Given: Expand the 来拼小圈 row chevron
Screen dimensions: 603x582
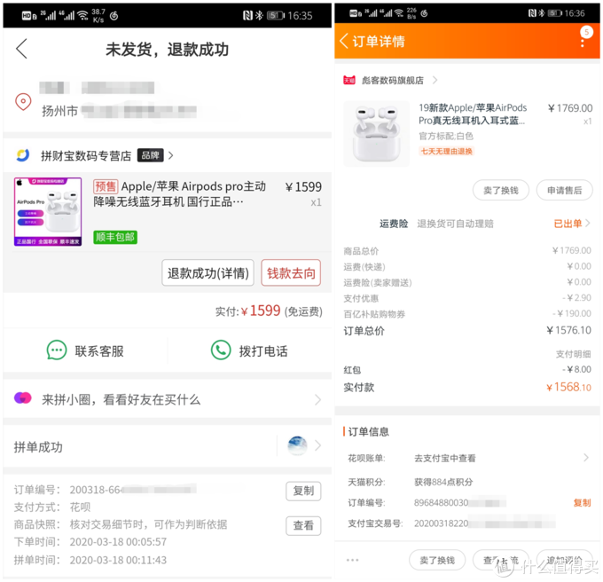Looking at the screenshot, I should (x=317, y=399).
